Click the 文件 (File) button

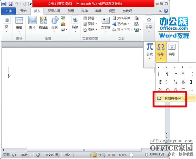click(8, 11)
